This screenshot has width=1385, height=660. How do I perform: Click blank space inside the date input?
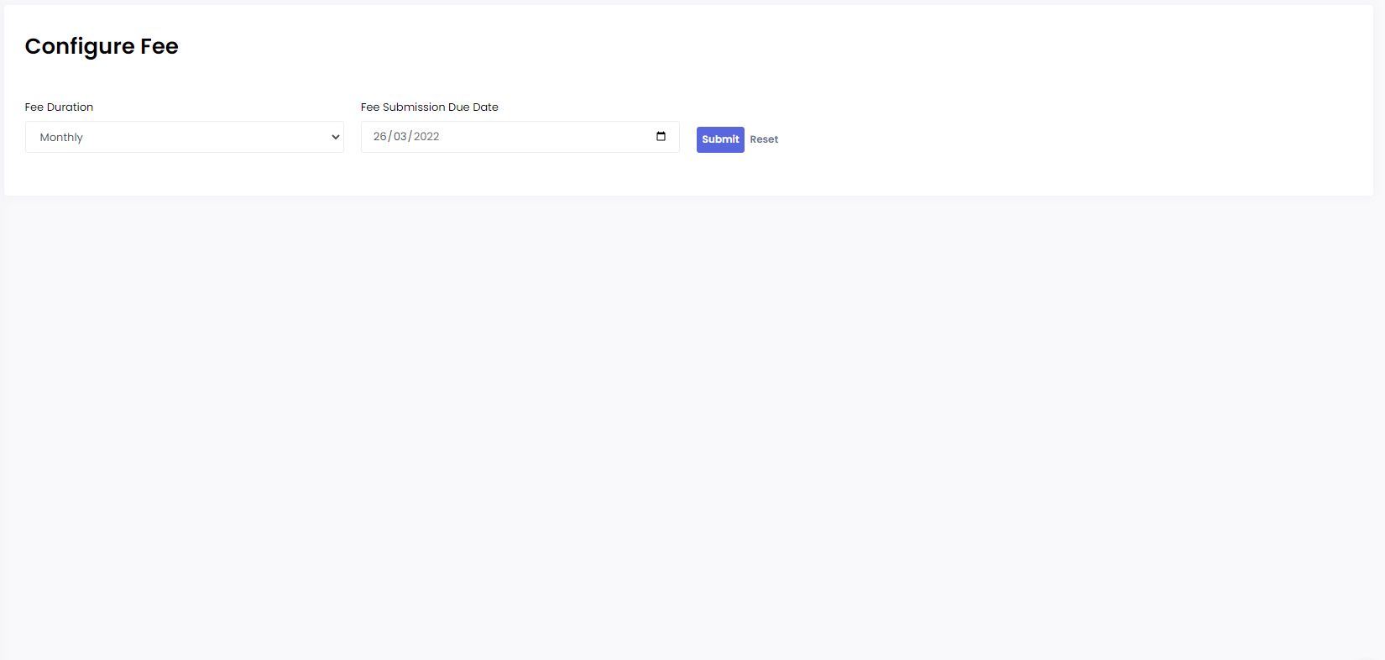click(546, 137)
